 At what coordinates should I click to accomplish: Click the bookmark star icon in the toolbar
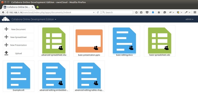[x=136, y=12]
